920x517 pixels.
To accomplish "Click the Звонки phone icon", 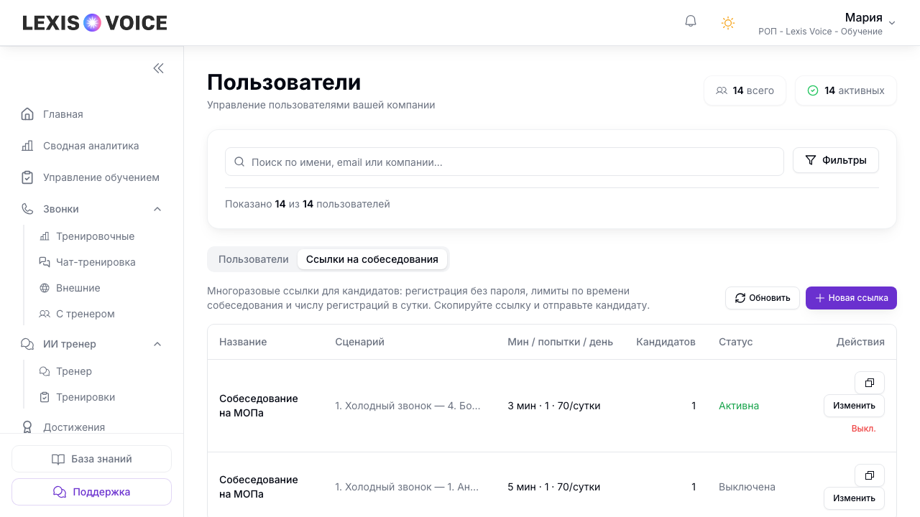I will click(x=27, y=209).
